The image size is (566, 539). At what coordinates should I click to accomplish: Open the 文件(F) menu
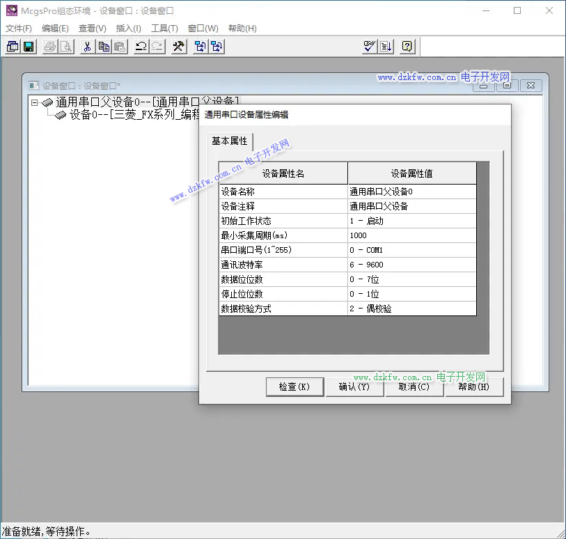point(19,29)
